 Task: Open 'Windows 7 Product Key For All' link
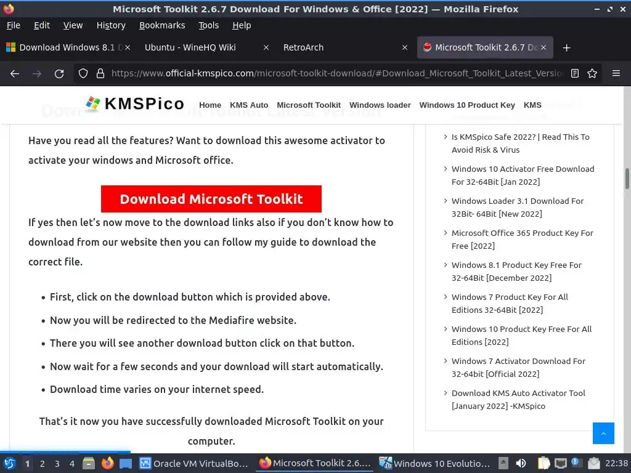tap(510, 303)
